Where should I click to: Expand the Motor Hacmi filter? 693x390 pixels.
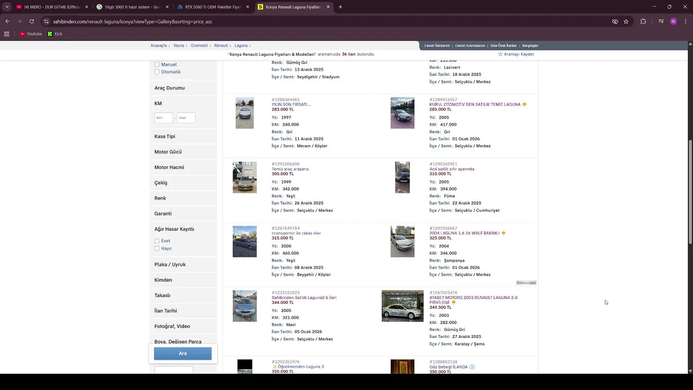coord(183,167)
